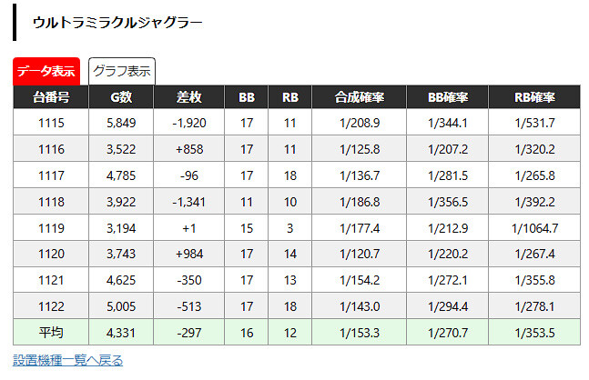Click the 合成確率 column header
This screenshot has height=380, width=589.
pos(359,97)
